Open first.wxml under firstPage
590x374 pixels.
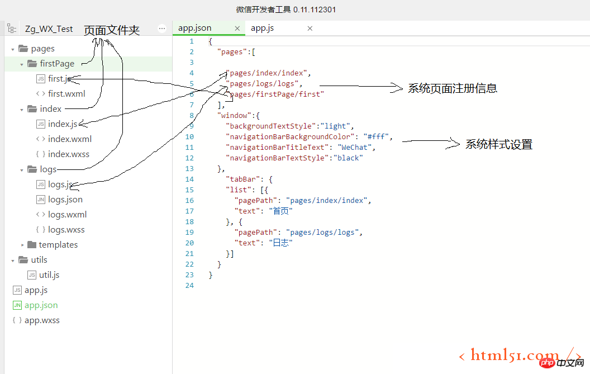(66, 94)
